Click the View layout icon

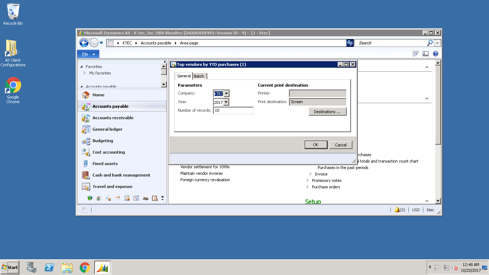426,54
